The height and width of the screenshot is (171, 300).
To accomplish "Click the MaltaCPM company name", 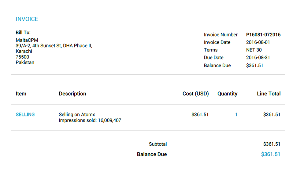I will [27, 40].
